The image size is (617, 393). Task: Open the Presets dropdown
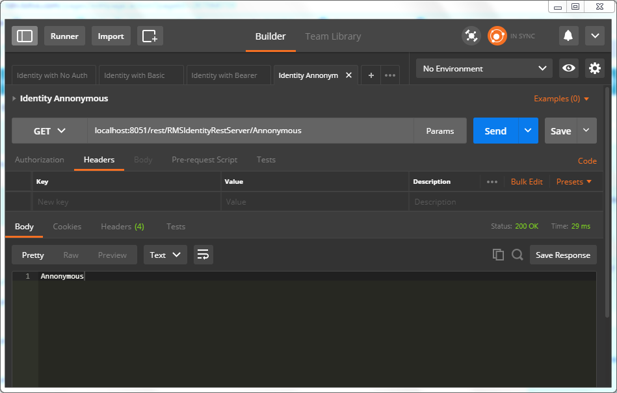(x=573, y=182)
